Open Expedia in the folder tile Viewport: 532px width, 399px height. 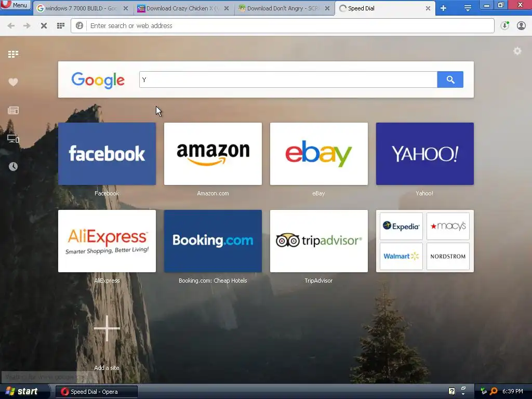click(x=401, y=226)
